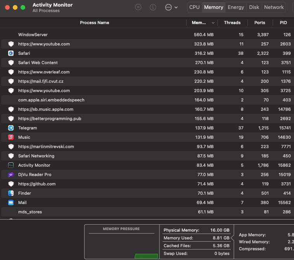
Task: Sort by Process Name column header
Action: click(x=94, y=23)
